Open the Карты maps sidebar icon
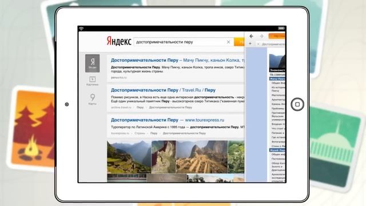Screen dimensions: 366x206 (x=93, y=99)
